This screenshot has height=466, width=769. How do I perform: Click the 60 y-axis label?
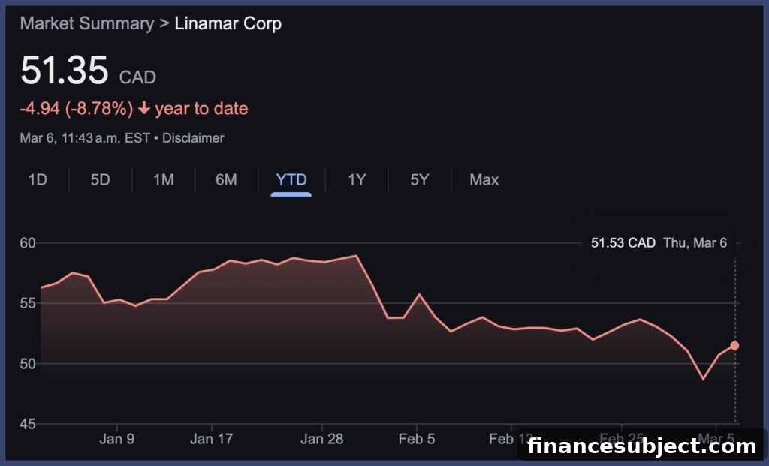pos(28,243)
